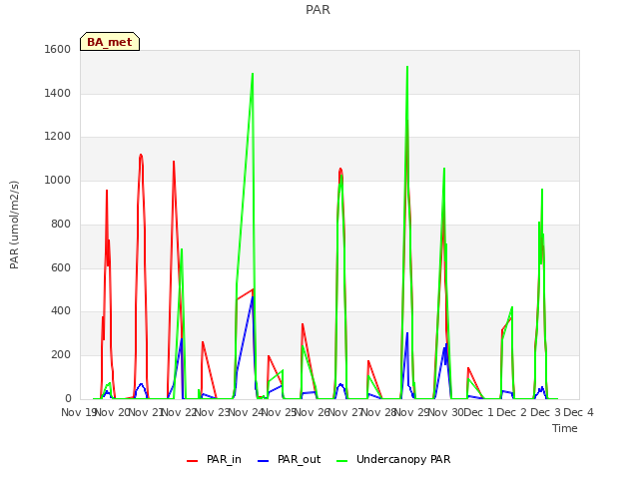Screen dimensions: 639x479
Task: Toggle the PAR_out legend entry
Action: click(x=290, y=459)
